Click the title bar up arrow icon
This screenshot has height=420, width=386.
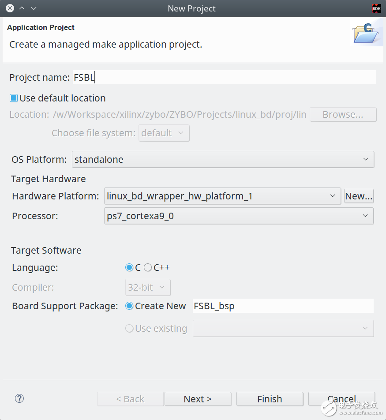click(22, 8)
